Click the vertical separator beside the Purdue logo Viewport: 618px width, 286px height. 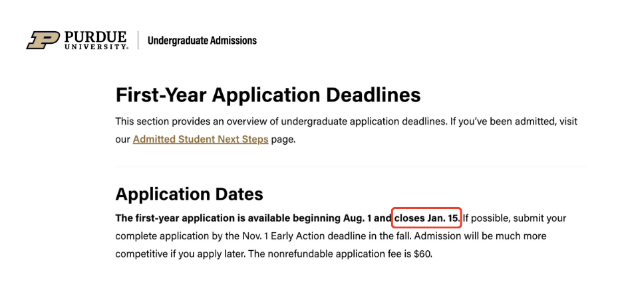click(x=138, y=40)
